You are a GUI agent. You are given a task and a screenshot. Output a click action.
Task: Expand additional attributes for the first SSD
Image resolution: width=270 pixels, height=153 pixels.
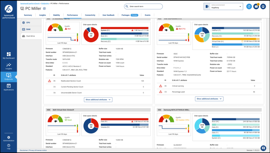pyautogui.click(x=98, y=100)
